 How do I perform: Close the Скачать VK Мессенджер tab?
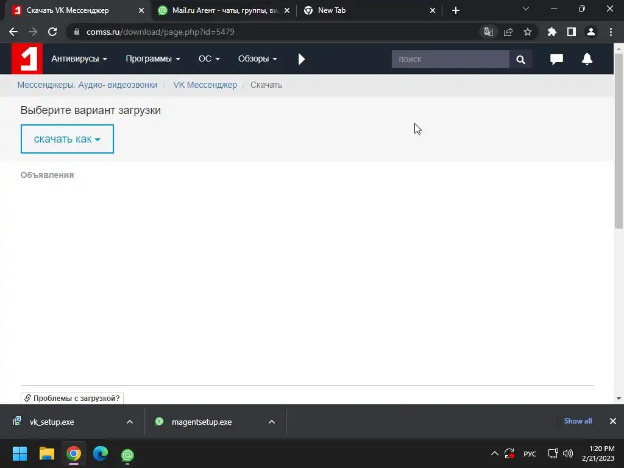click(141, 10)
